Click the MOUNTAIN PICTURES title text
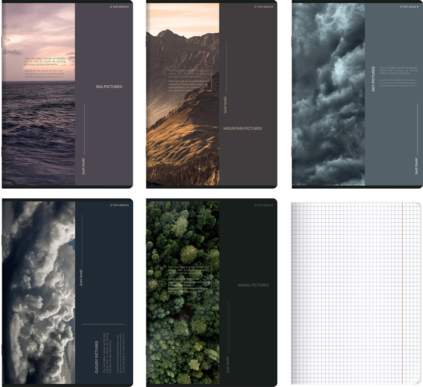Viewport: 423px width, 387px height. (x=242, y=128)
